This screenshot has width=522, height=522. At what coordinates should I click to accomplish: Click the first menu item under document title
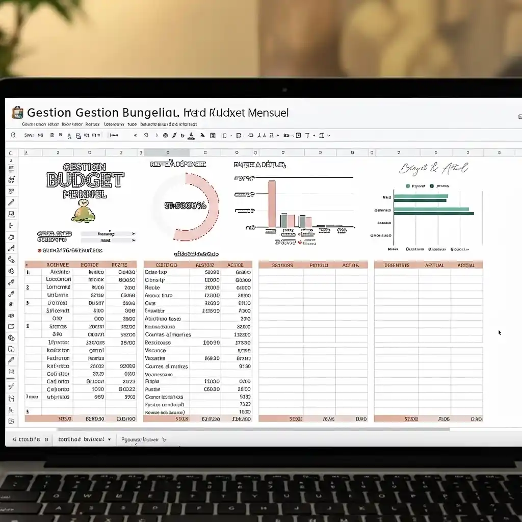34,124
